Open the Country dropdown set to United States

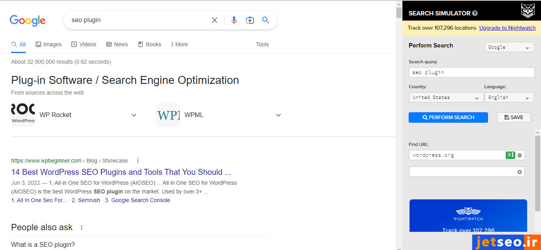coord(446,97)
